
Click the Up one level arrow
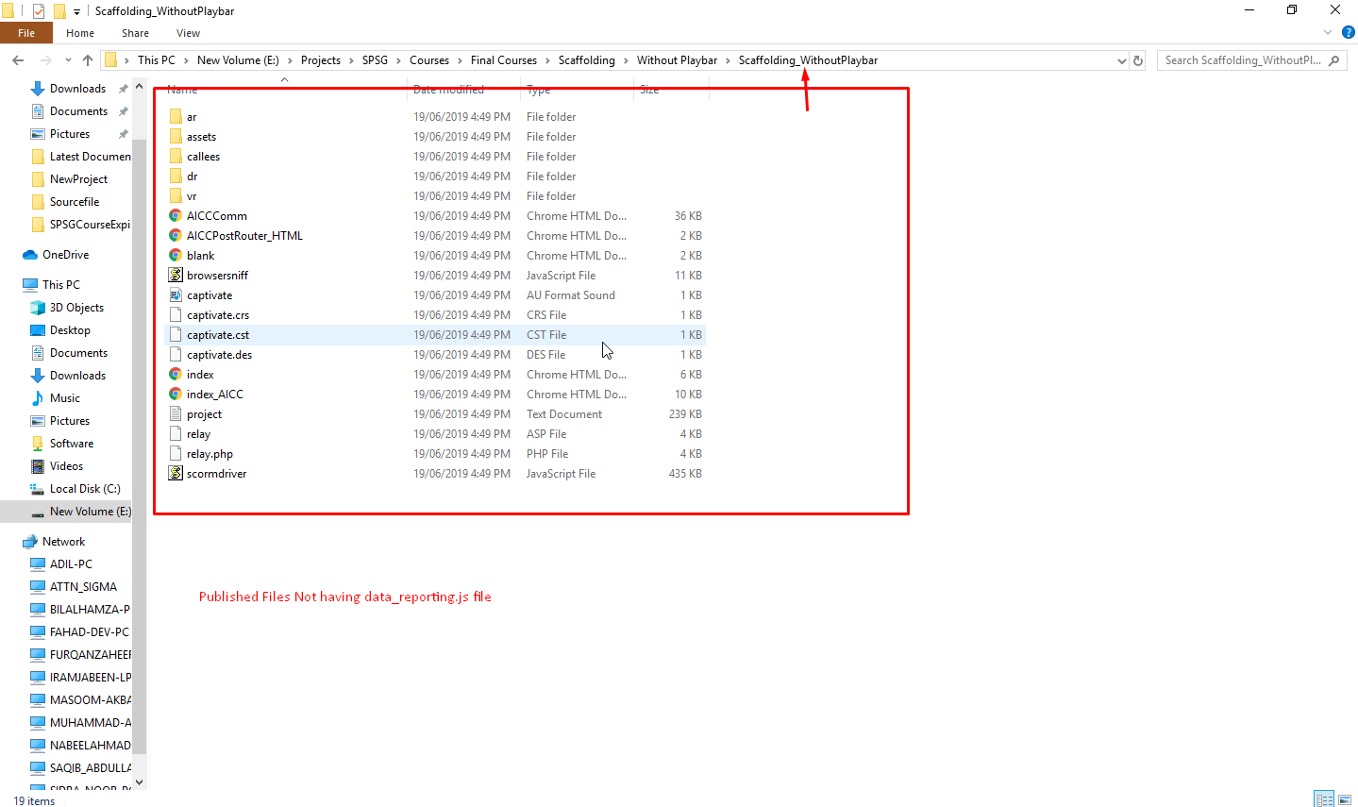pyautogui.click(x=88, y=60)
